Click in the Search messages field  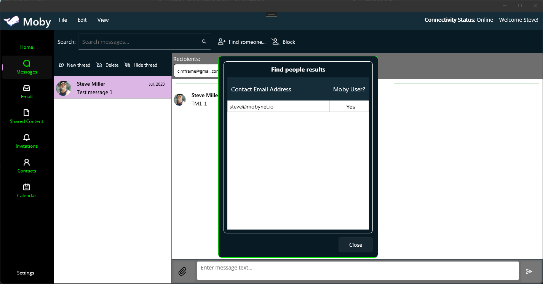coord(140,42)
